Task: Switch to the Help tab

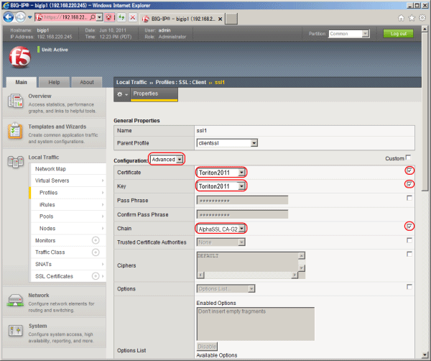Action: click(x=54, y=82)
